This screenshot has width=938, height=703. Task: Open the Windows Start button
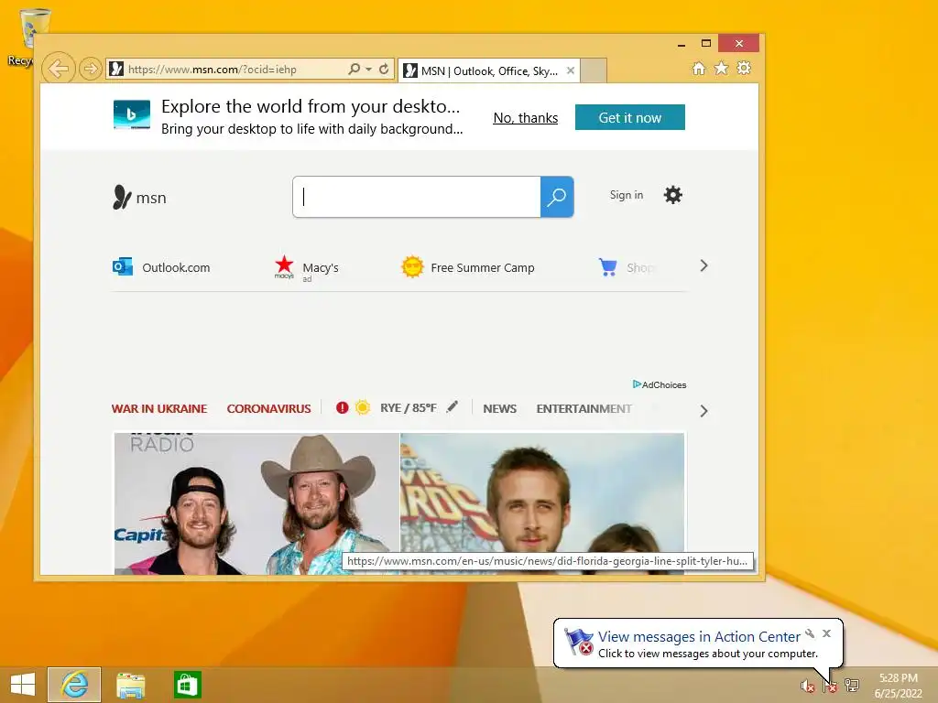(x=23, y=685)
